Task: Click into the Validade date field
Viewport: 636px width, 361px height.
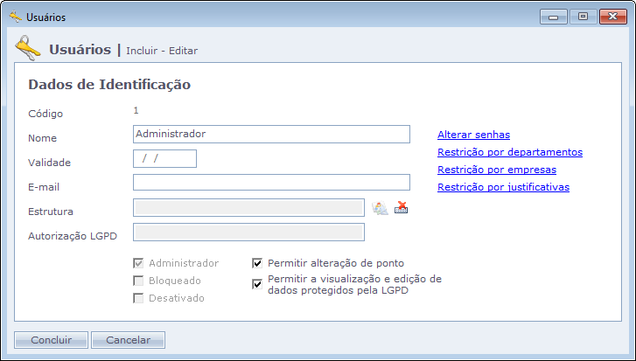Action: point(164,158)
